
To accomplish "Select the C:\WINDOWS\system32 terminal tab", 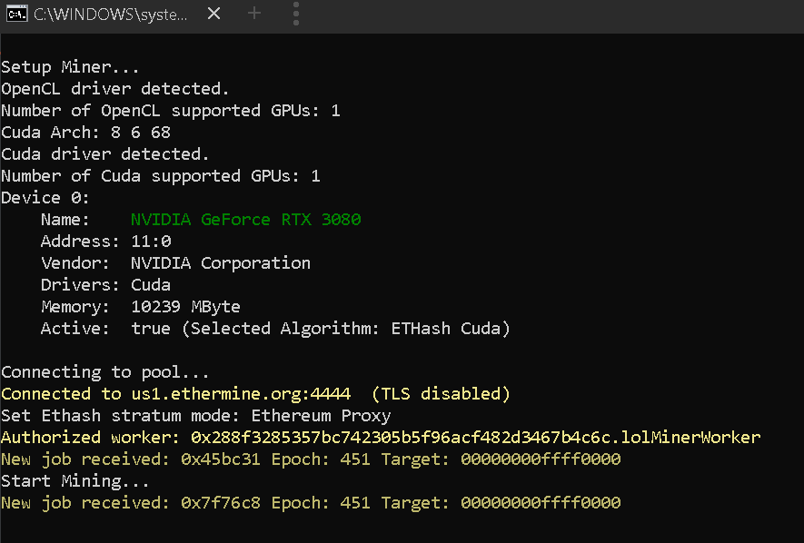I will tap(114, 15).
